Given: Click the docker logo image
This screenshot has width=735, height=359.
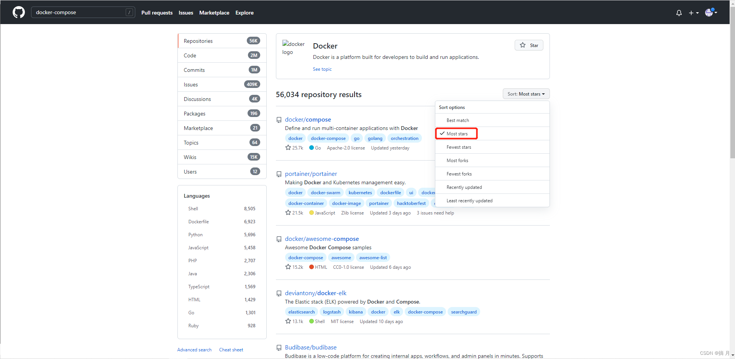Looking at the screenshot, I should pyautogui.click(x=294, y=48).
